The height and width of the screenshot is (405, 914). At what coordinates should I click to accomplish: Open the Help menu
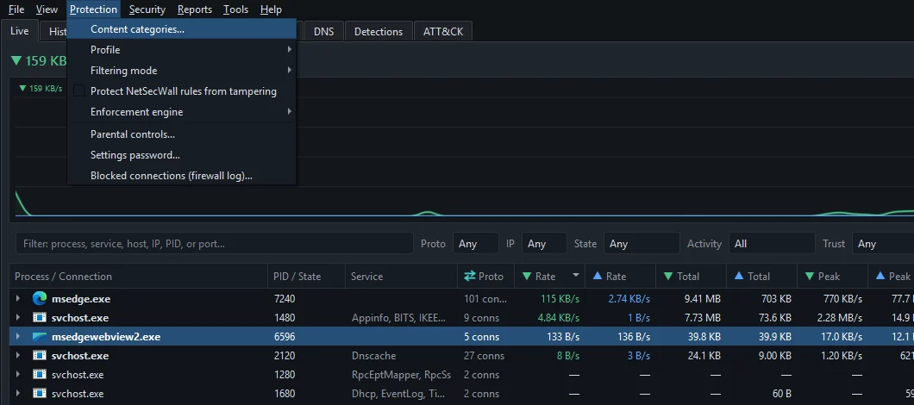point(271,9)
